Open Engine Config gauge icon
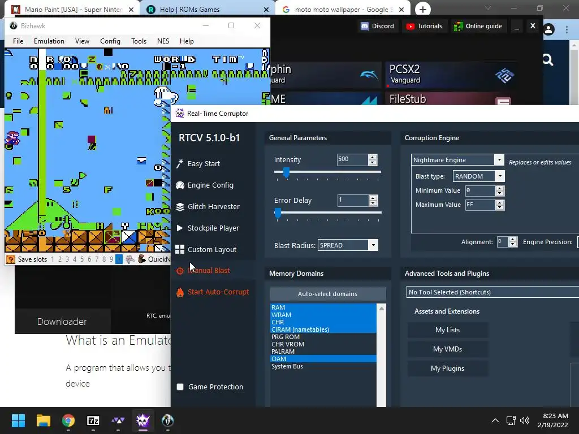This screenshot has height=434, width=579. click(x=180, y=185)
